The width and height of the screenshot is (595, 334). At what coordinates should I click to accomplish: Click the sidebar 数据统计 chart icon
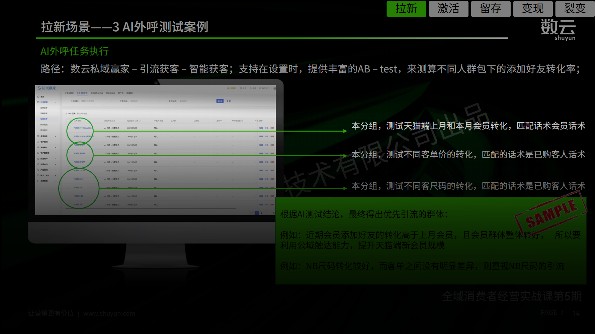(x=38, y=159)
